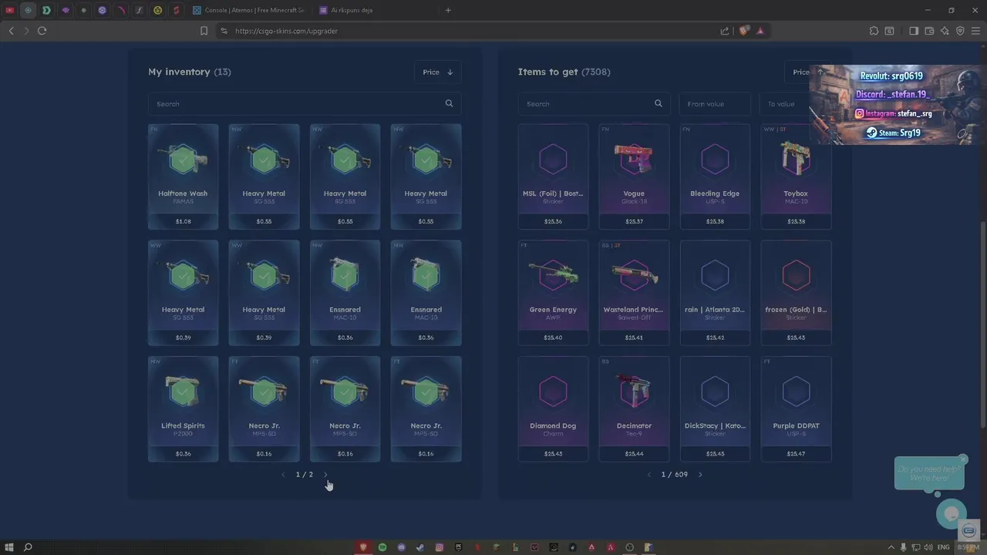Focus Items to get search field
Viewport: 987px width, 555px height.
coord(594,103)
